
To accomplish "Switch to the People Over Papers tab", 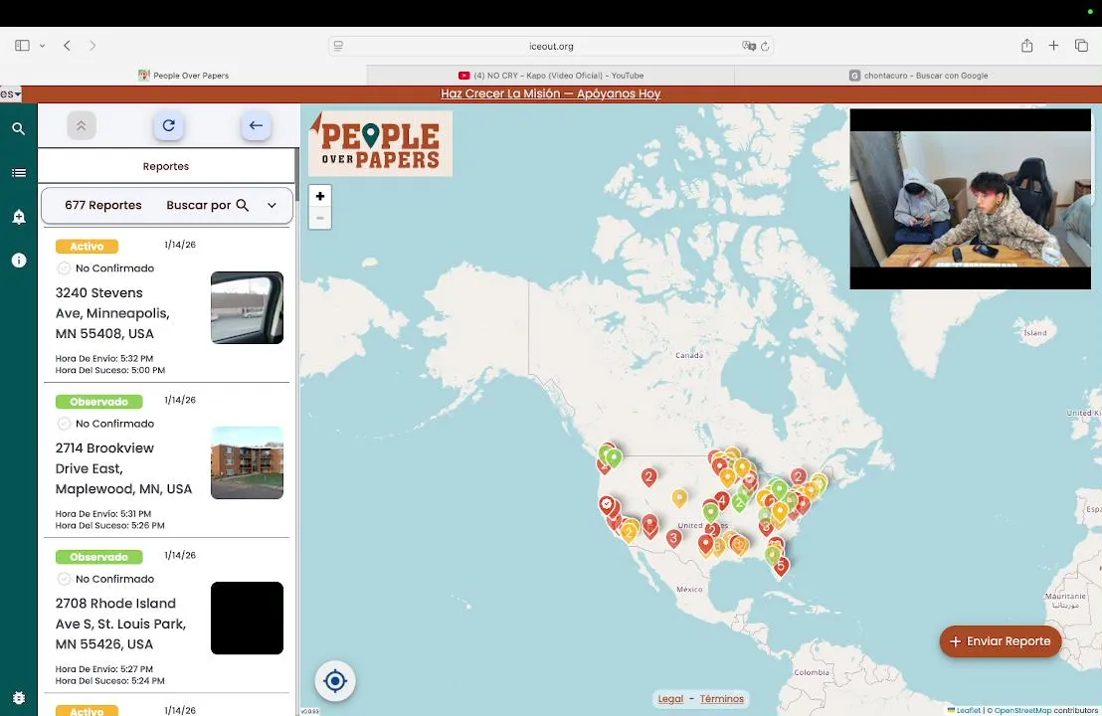I will (183, 76).
